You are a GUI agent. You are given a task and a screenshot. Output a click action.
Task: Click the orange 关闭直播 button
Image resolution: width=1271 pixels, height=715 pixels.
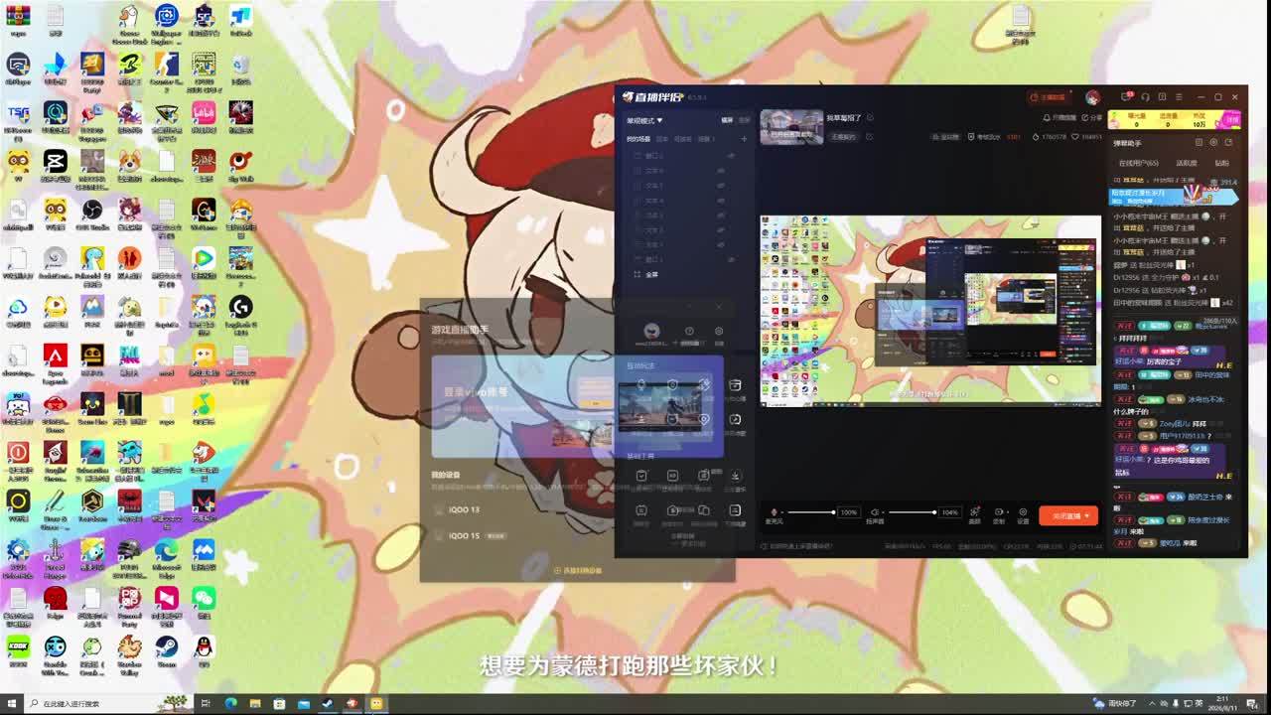(x=1068, y=515)
